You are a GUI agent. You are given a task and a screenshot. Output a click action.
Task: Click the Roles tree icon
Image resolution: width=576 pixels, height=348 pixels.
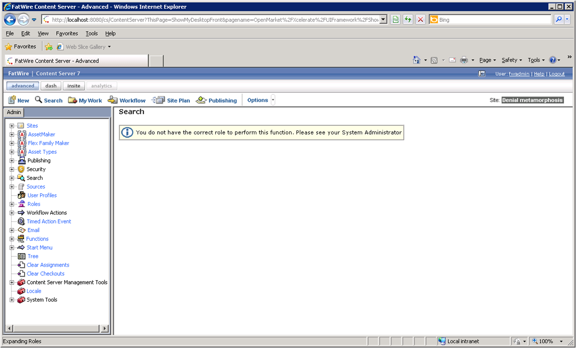click(22, 204)
